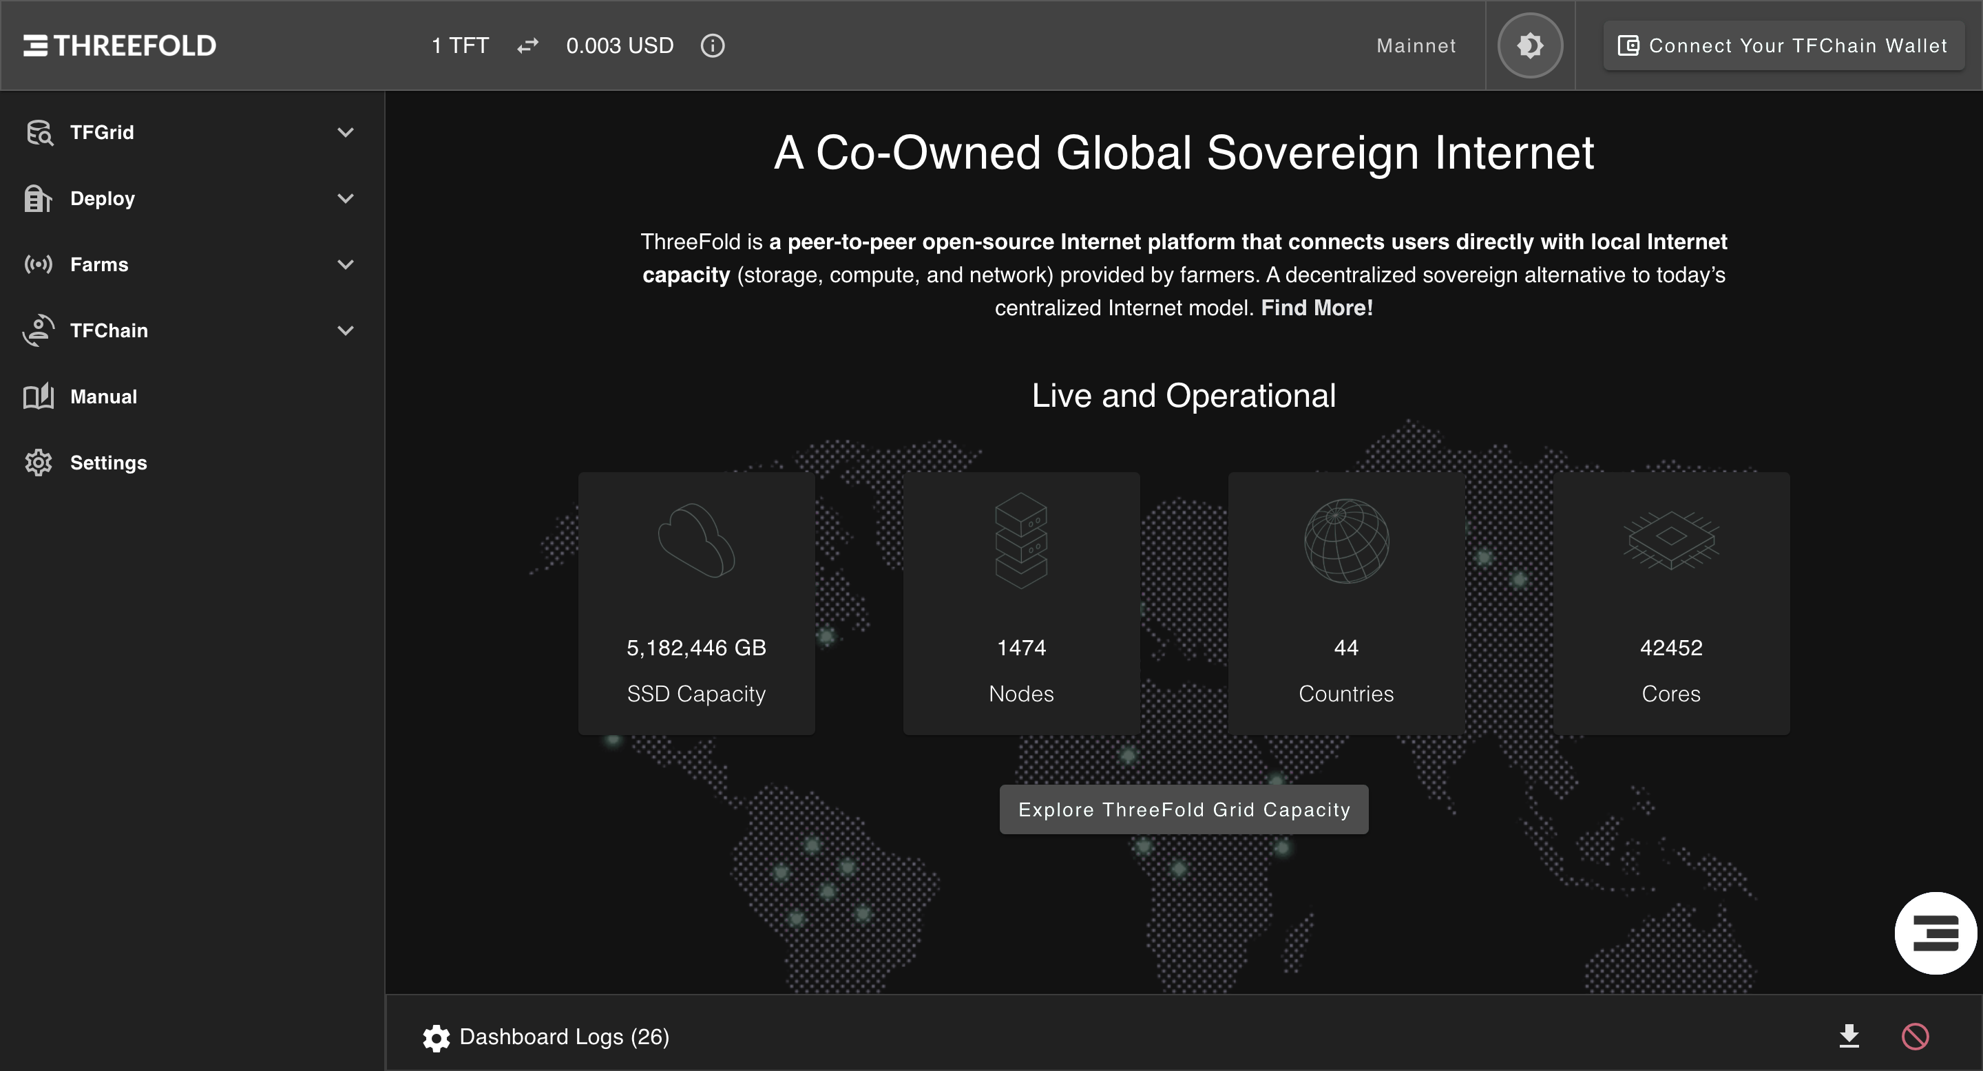Click the Find More! link
The height and width of the screenshot is (1071, 1983).
pyautogui.click(x=1316, y=308)
